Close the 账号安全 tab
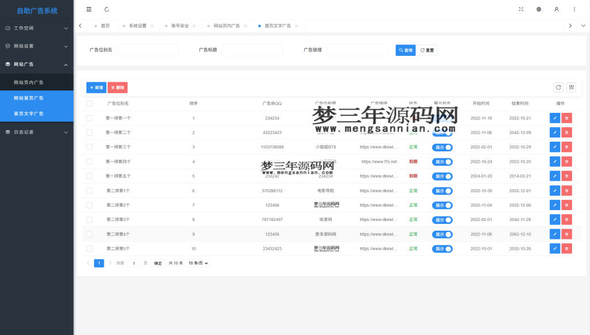This screenshot has height=335, width=590. pos(194,26)
